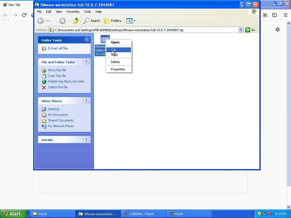
Task: Open the File menu
Action: tap(39, 12)
